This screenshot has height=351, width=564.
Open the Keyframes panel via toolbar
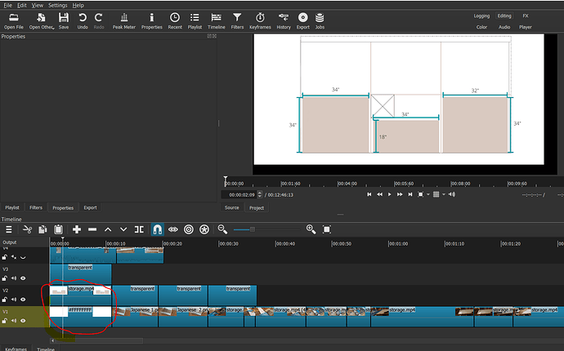[260, 21]
